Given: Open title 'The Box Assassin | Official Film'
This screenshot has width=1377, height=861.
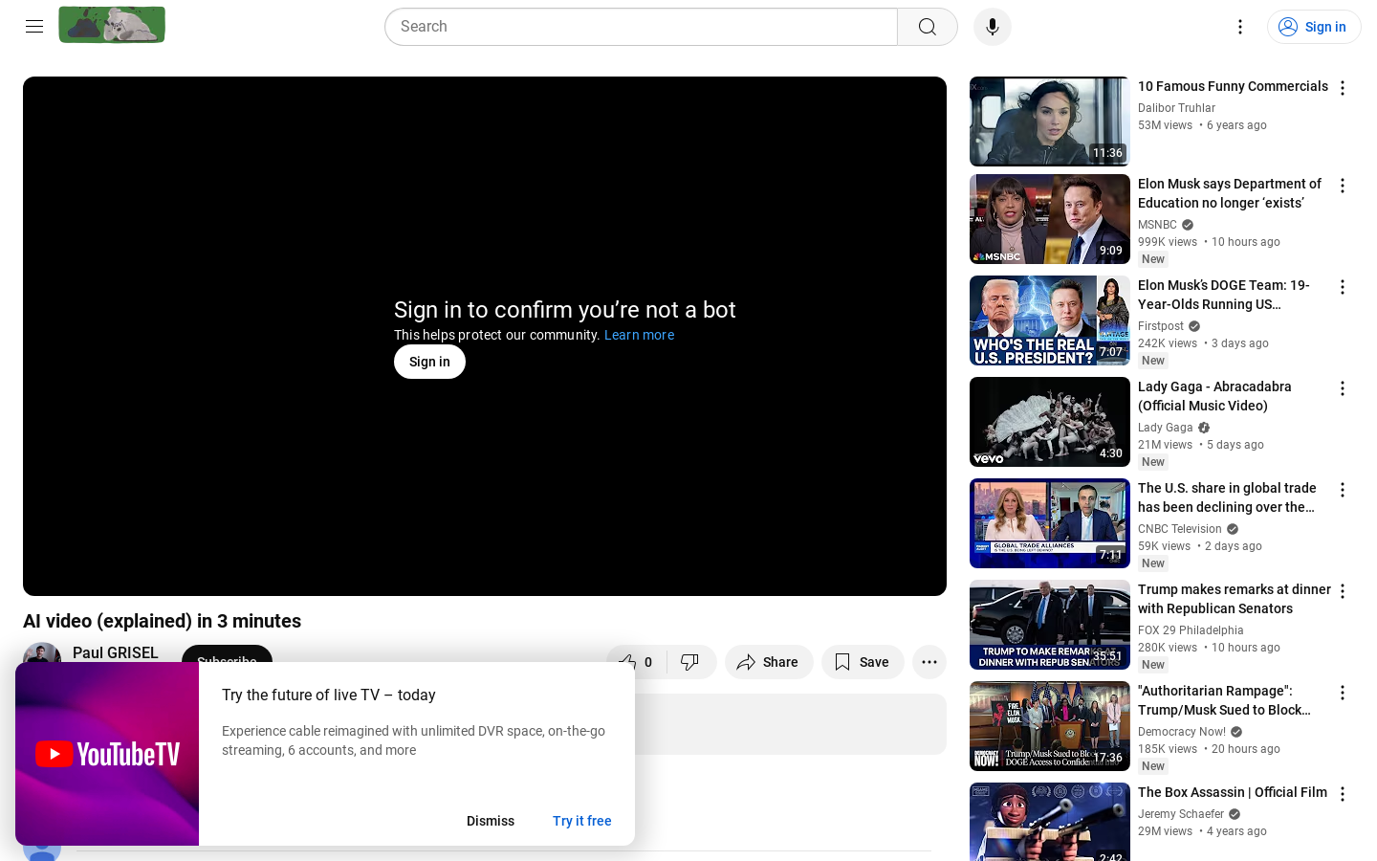Looking at the screenshot, I should pyautogui.click(x=1233, y=792).
